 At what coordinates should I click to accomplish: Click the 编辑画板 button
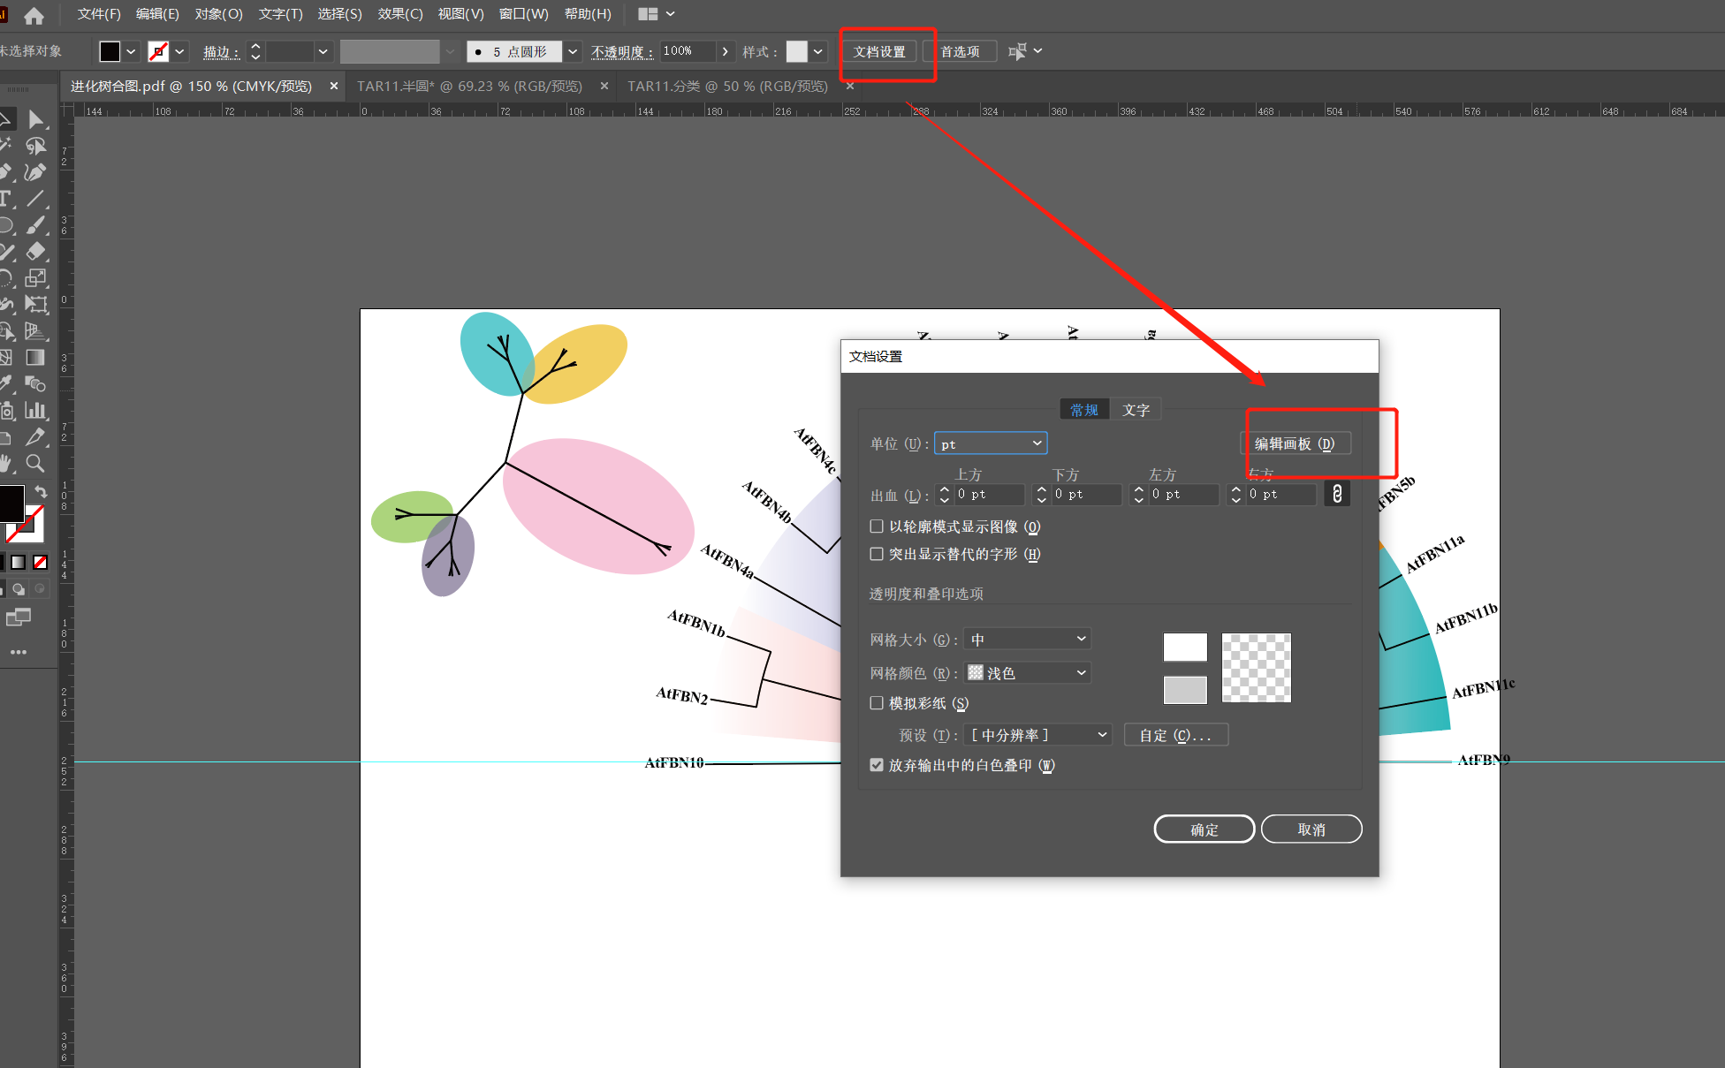[x=1295, y=443]
